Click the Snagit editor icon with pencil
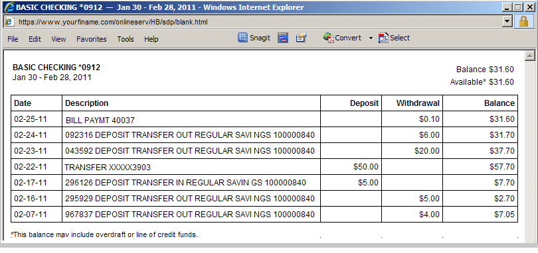 pos(301,38)
